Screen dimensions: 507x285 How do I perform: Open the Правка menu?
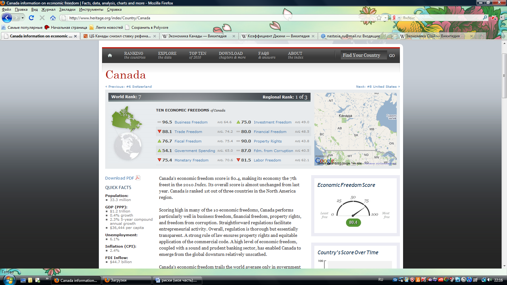pos(21,9)
